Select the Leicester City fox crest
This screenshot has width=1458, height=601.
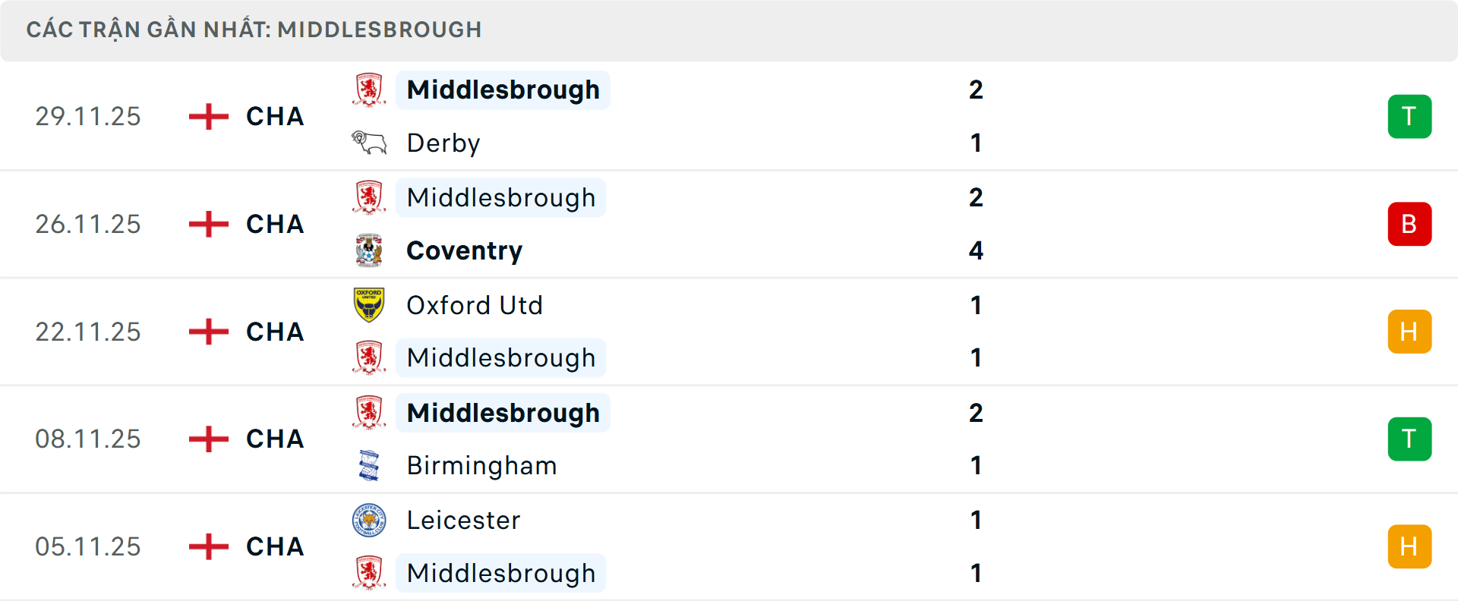[370, 521]
